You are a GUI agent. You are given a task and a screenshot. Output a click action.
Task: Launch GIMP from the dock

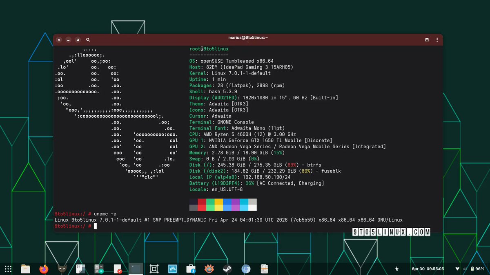click(62, 269)
